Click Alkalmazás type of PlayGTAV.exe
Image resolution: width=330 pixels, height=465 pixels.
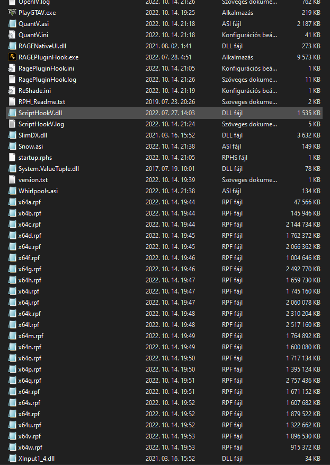(x=238, y=12)
